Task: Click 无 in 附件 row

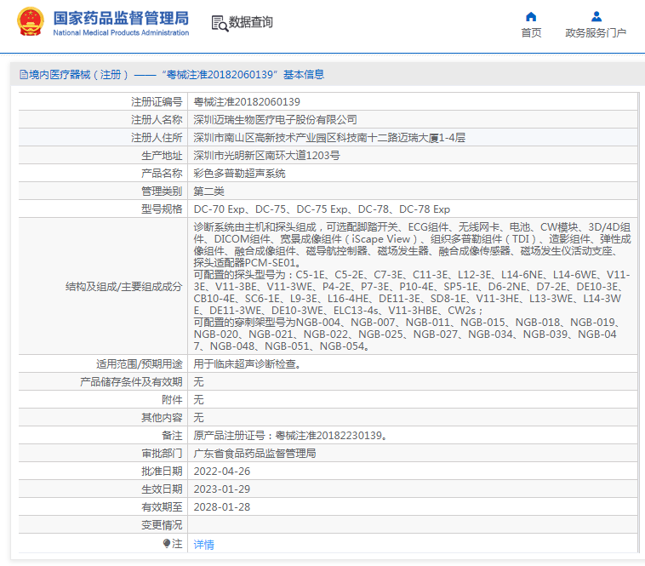Action: click(x=198, y=400)
